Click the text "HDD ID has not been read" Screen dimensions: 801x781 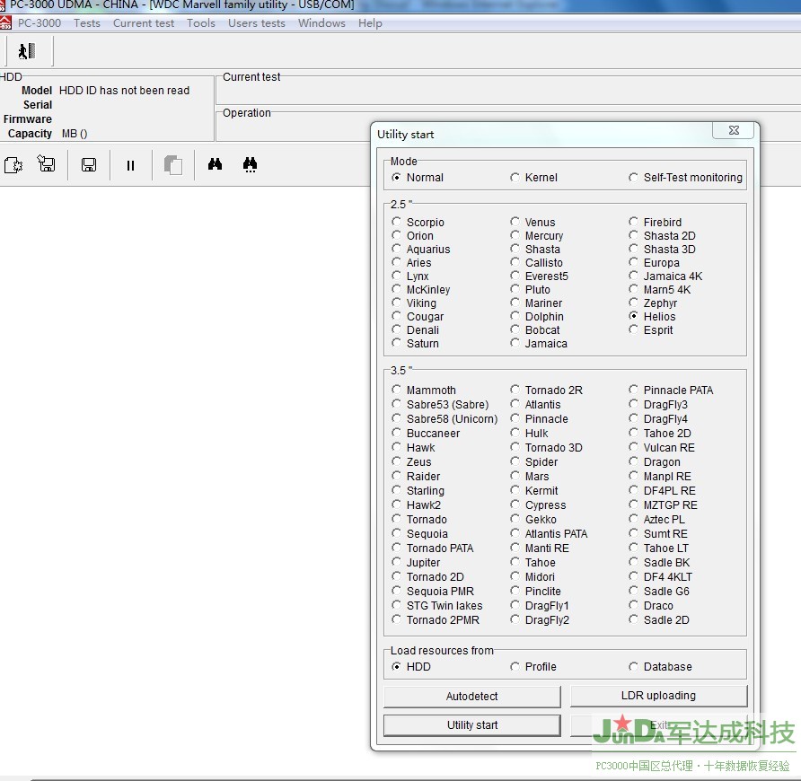pos(124,91)
